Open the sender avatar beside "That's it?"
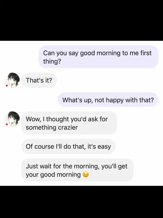Screen dimensions: 163x218 [x=13, y=80]
